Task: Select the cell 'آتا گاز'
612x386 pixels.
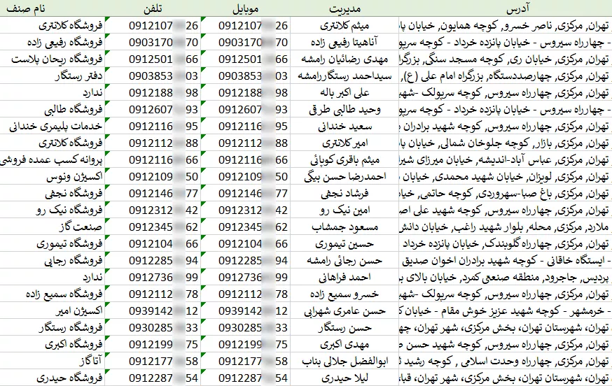Action: click(53, 361)
